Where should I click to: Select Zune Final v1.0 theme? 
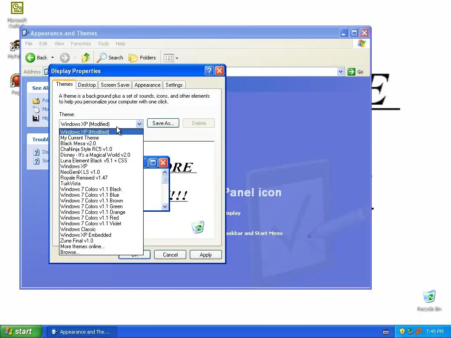101,241
